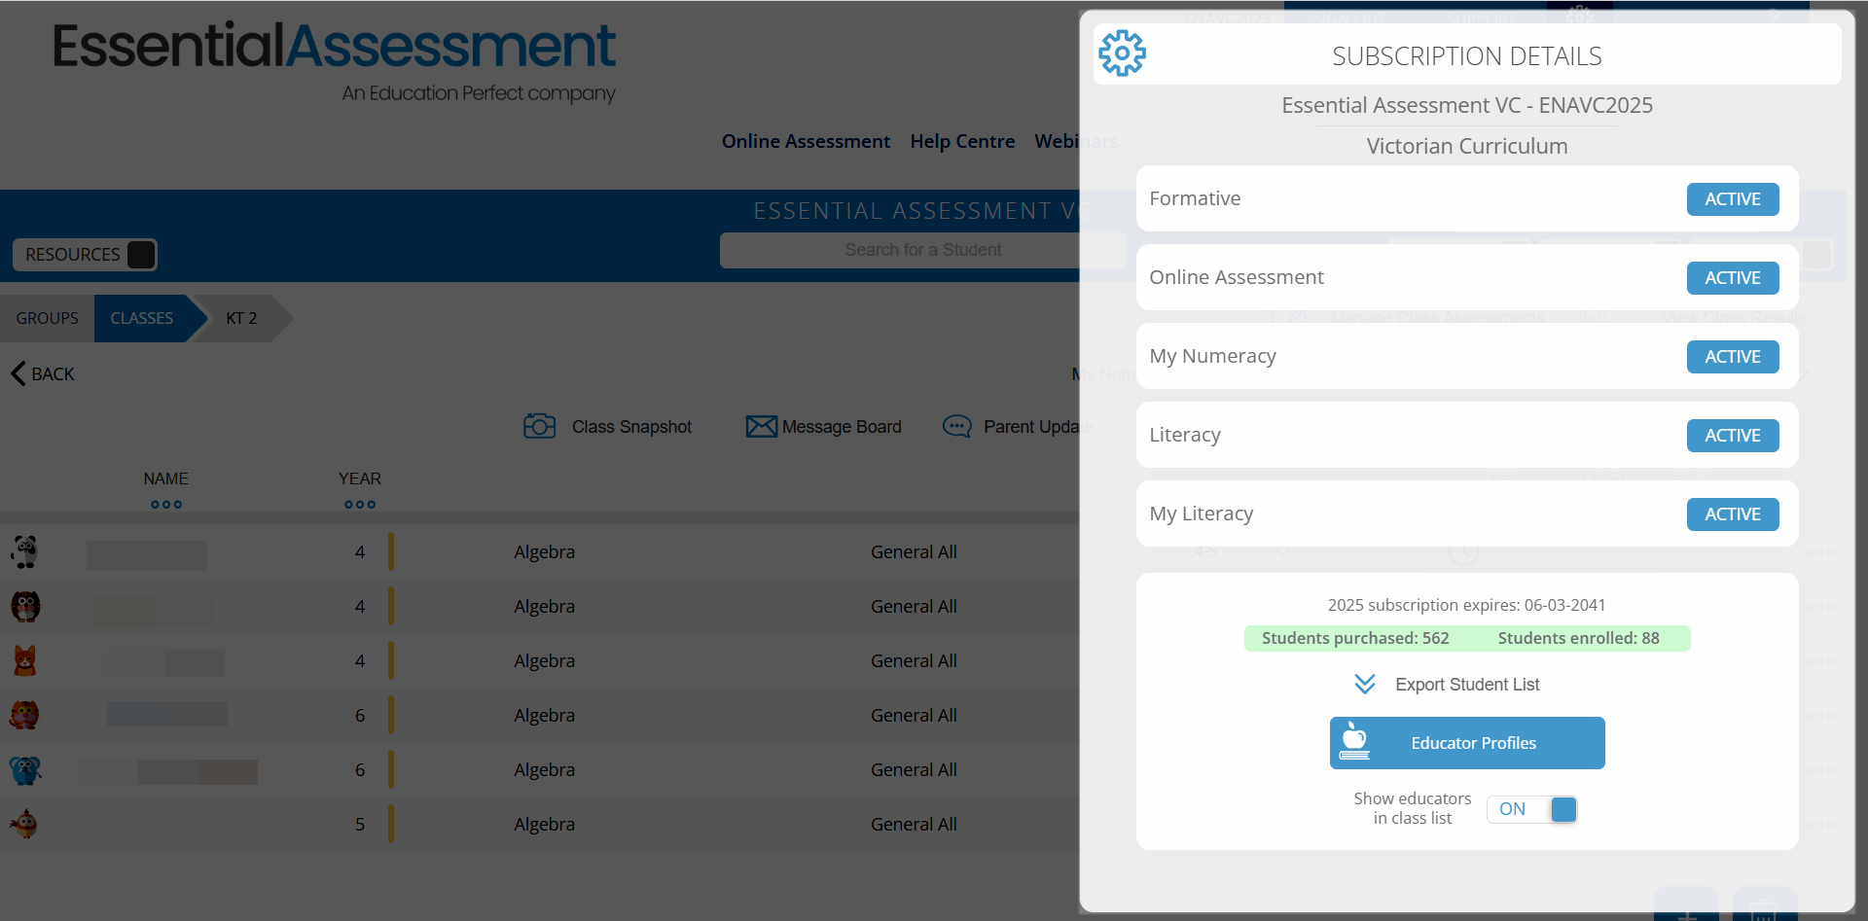Click the bird avatar in the last student row

coord(24,824)
